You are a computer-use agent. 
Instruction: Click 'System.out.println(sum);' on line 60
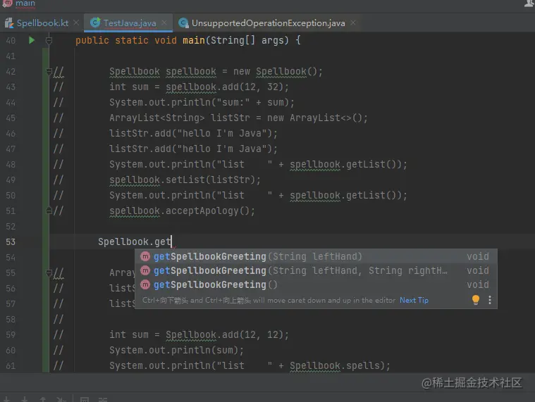[176, 350]
